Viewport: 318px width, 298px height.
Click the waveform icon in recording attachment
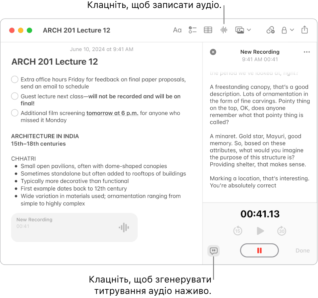pyautogui.click(x=124, y=227)
